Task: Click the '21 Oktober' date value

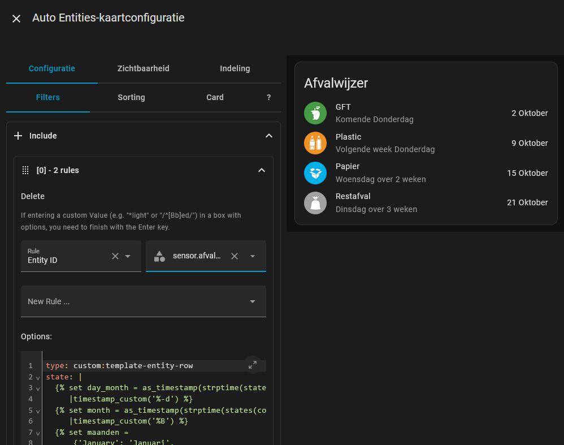Action: (527, 202)
